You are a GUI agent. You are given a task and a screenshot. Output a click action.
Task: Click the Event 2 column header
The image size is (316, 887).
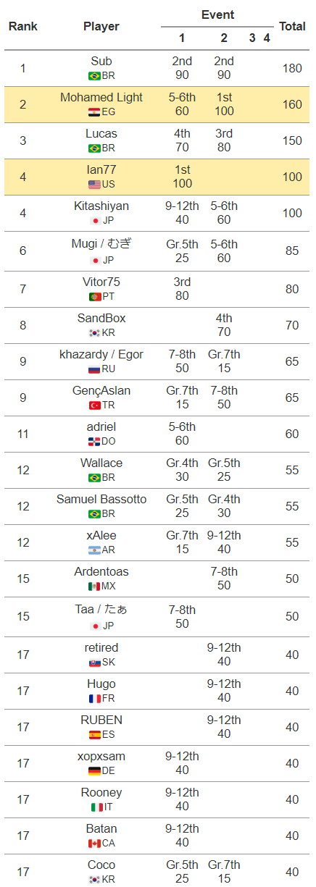pyautogui.click(x=224, y=38)
